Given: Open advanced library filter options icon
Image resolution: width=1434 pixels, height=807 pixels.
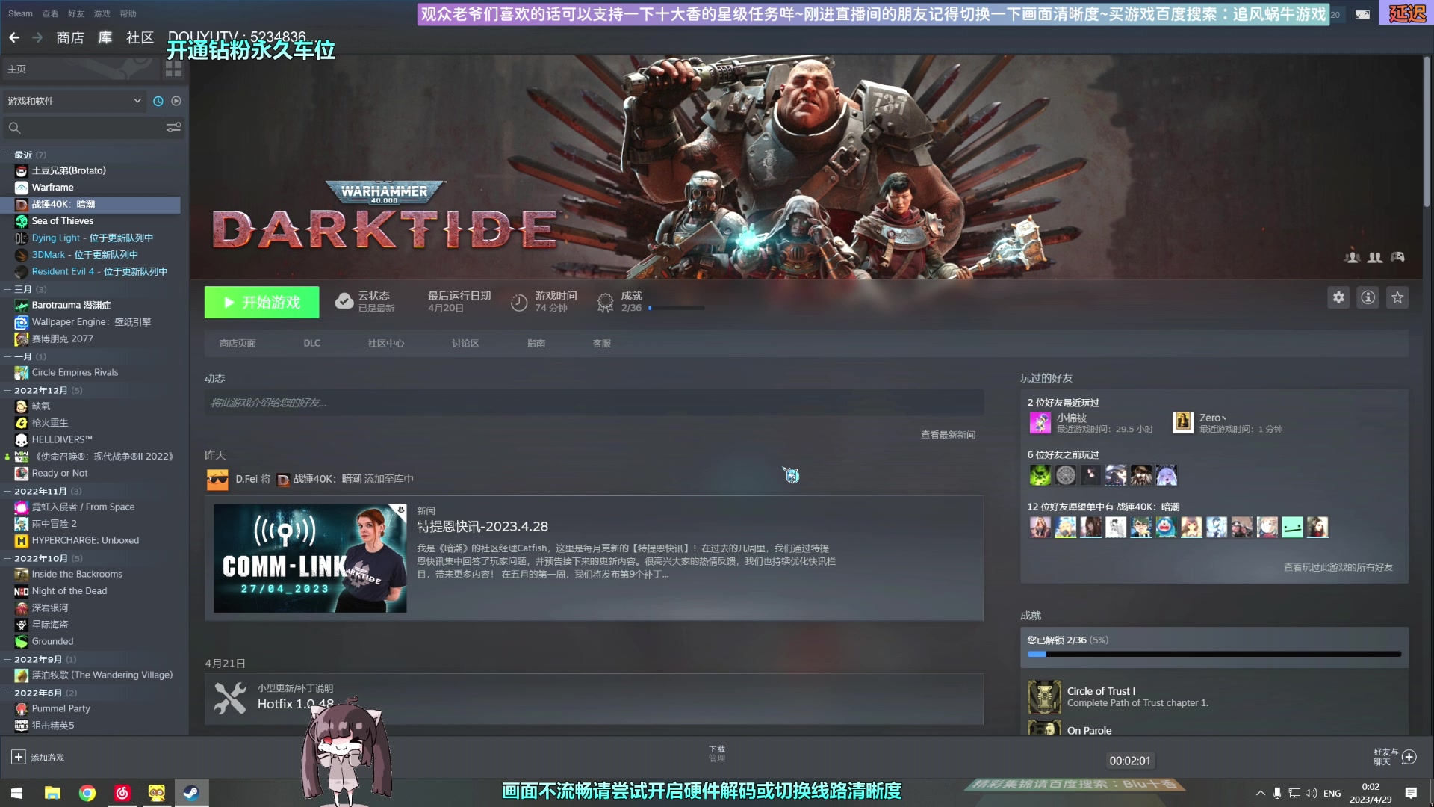Looking at the screenshot, I should click(174, 127).
